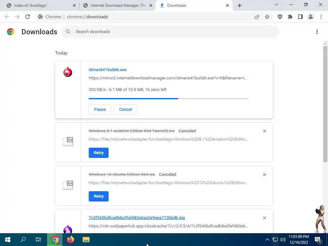The height and width of the screenshot is (246, 328).
Task: Click the page vertical scrollbar thumb
Action: coord(325,104)
